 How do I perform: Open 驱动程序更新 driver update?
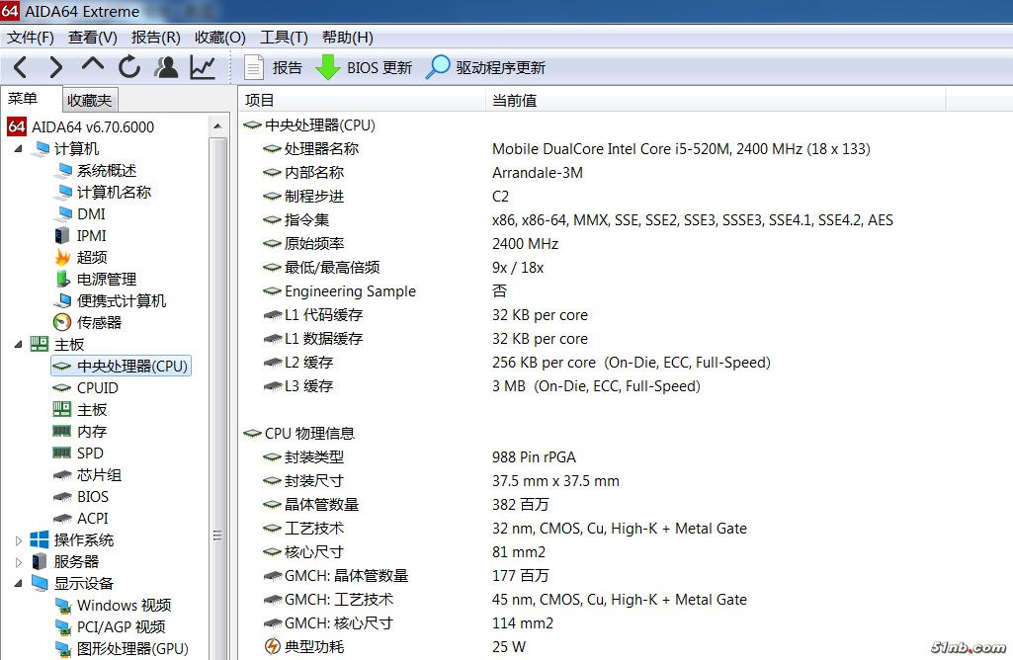(485, 68)
